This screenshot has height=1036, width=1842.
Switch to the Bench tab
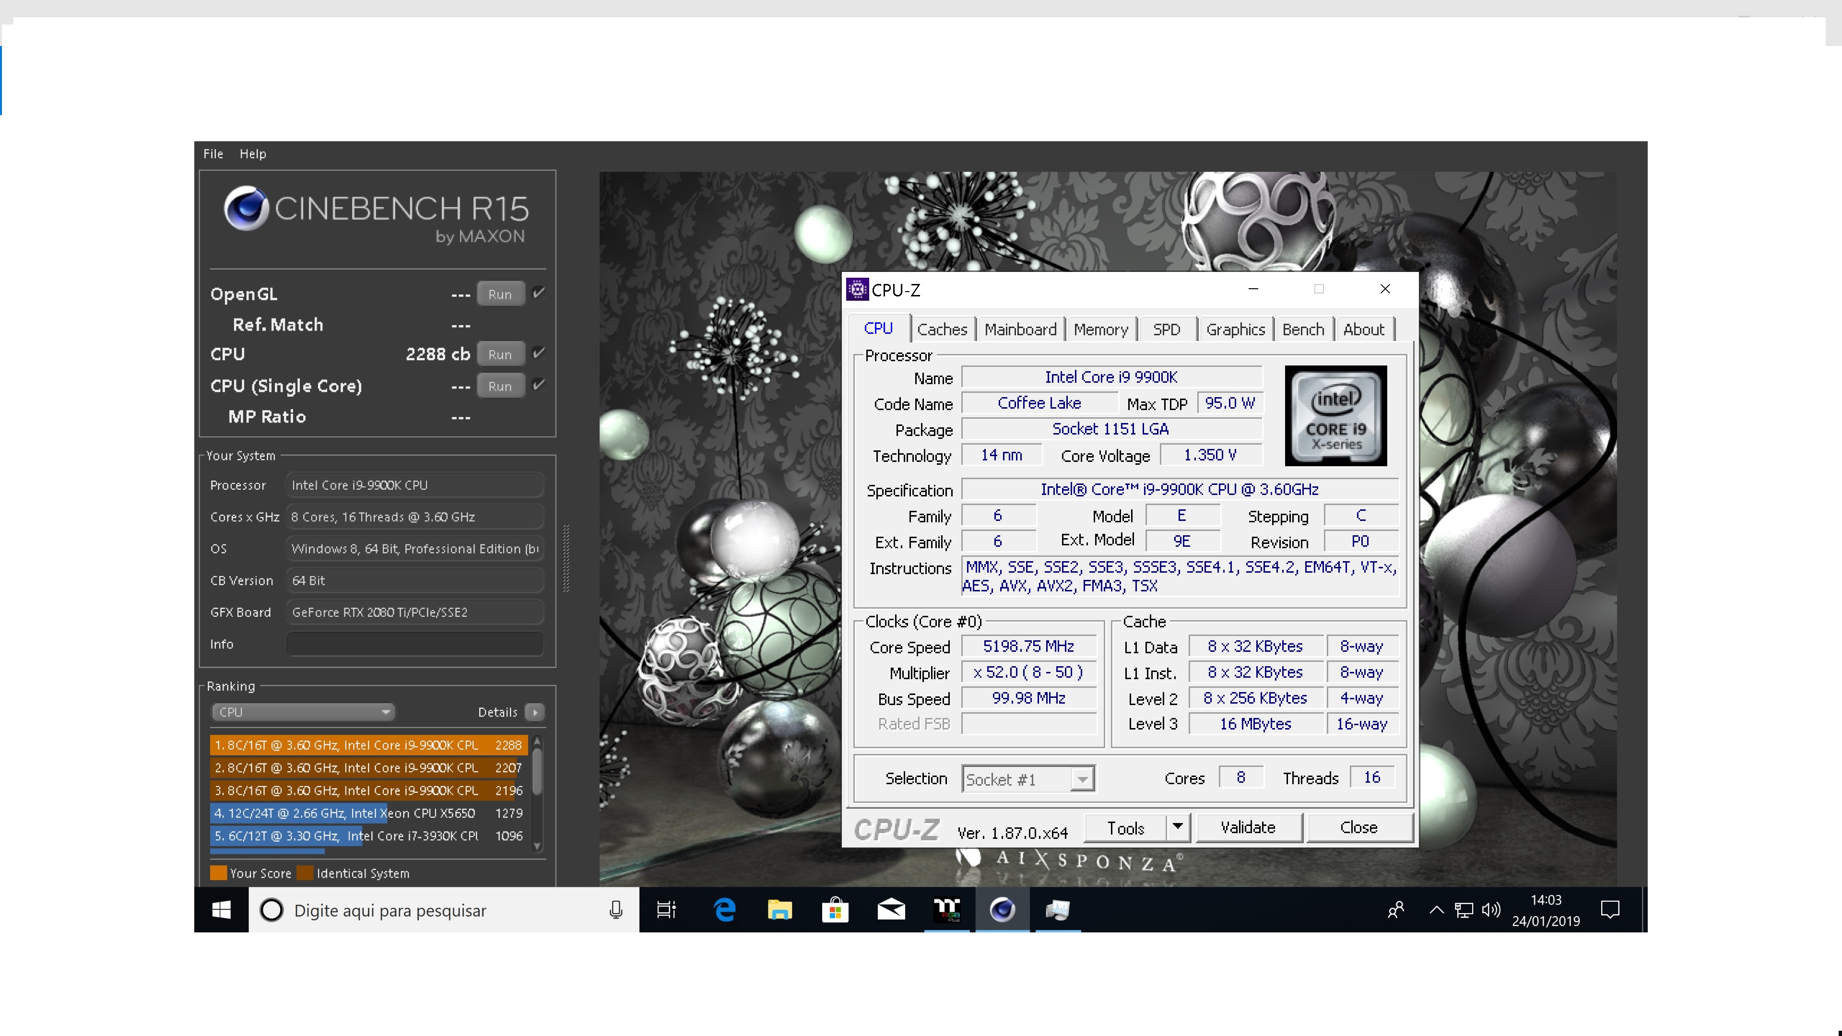click(1303, 330)
